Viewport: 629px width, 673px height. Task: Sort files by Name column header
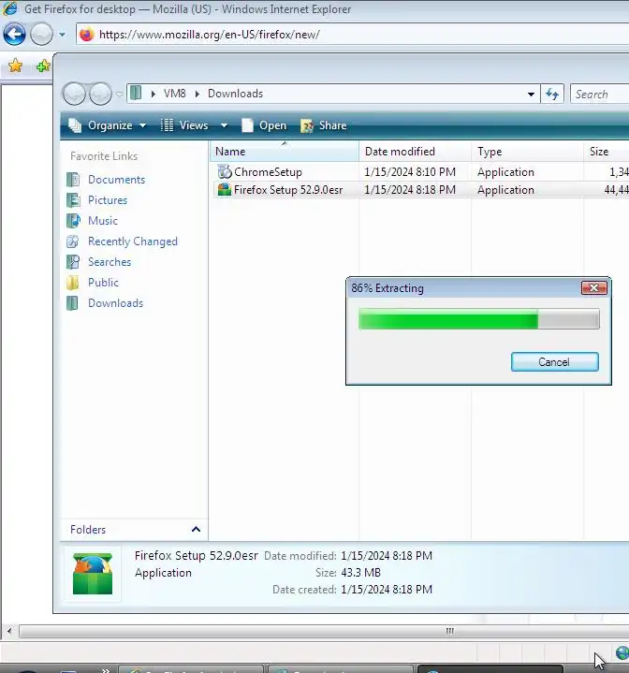285,152
